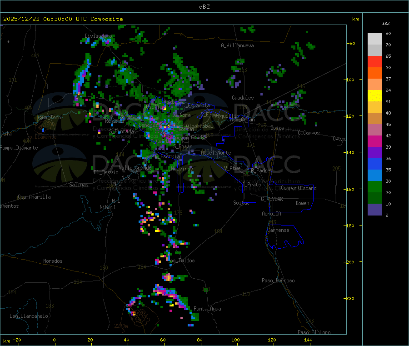Select the 'Soitue' place label
The image size is (409, 346).
coord(241,203)
